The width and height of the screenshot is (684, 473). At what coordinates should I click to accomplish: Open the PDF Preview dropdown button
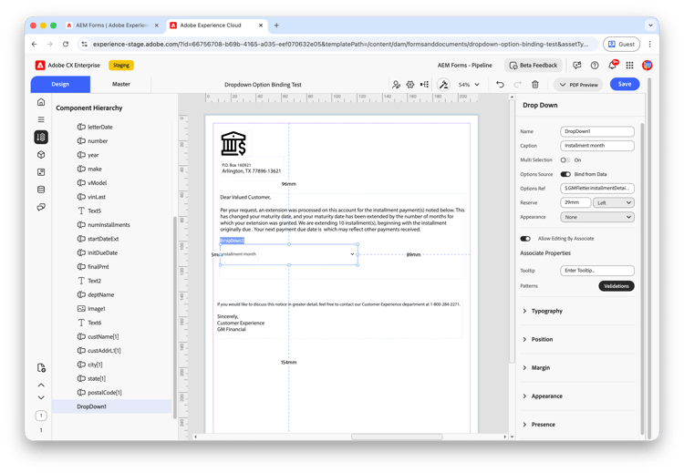click(x=578, y=85)
